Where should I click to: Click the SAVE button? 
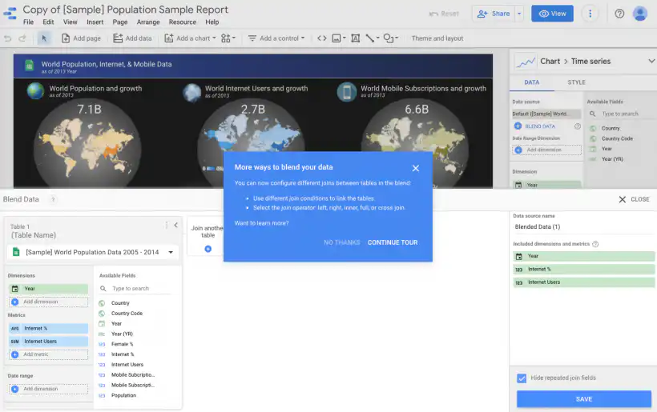coord(583,399)
